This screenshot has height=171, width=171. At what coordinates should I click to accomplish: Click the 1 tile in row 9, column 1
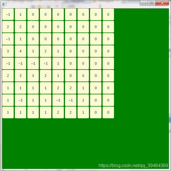coord(8,113)
